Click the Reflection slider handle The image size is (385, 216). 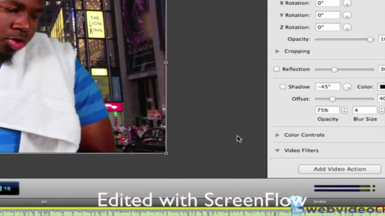(x=334, y=70)
